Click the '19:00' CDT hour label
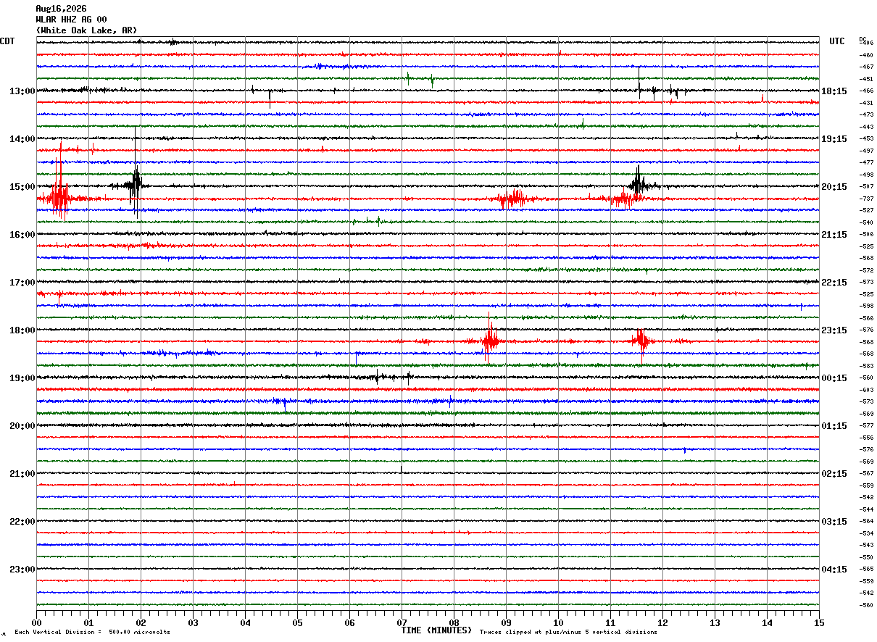877x642 pixels. point(22,378)
